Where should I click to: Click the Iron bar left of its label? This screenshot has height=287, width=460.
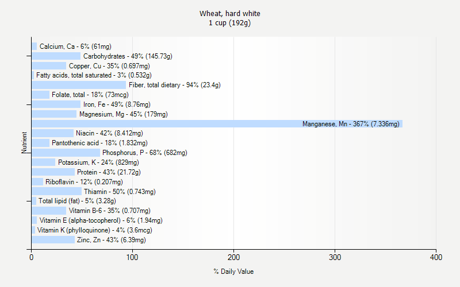[56, 104]
